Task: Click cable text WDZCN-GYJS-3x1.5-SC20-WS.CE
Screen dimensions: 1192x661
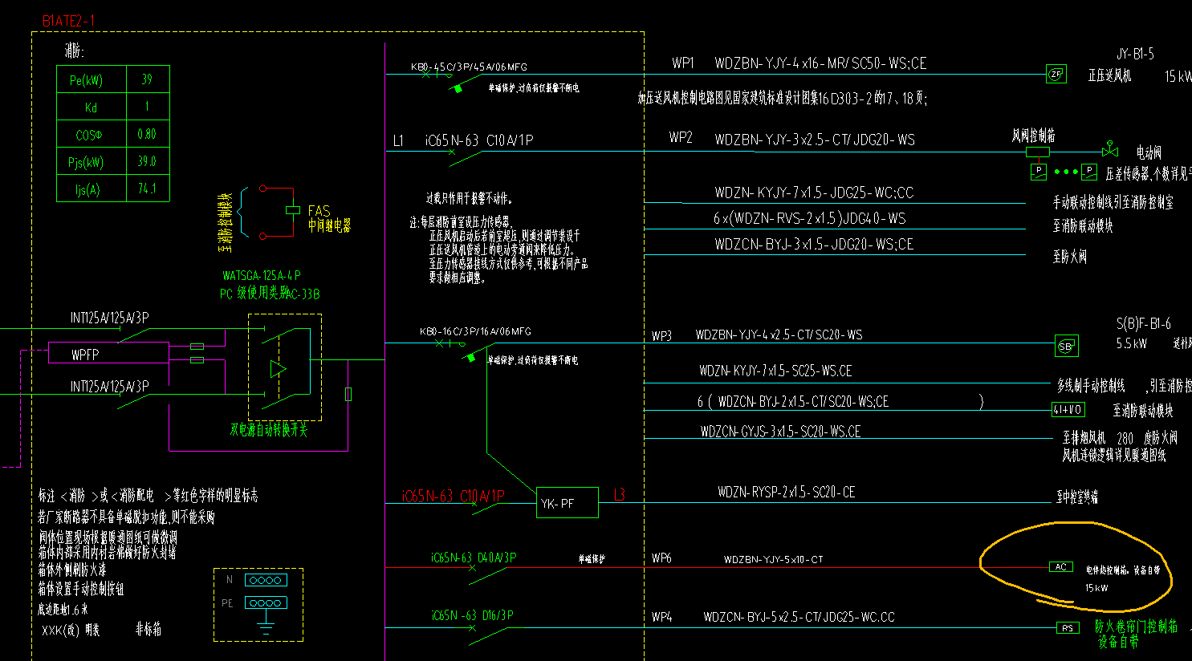Action: [780, 432]
